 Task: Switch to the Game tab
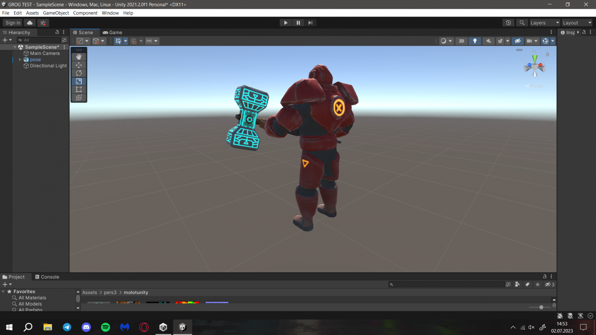click(x=112, y=32)
